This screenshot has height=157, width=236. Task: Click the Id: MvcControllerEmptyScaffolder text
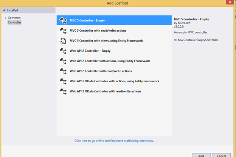tap(196, 40)
